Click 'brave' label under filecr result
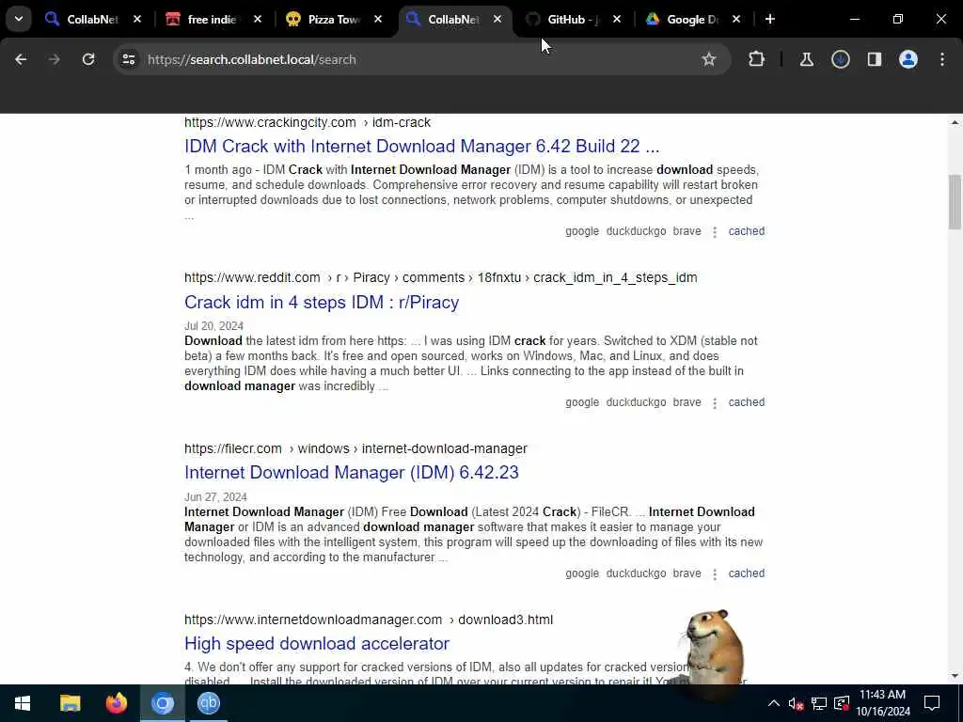963x722 pixels. (687, 573)
